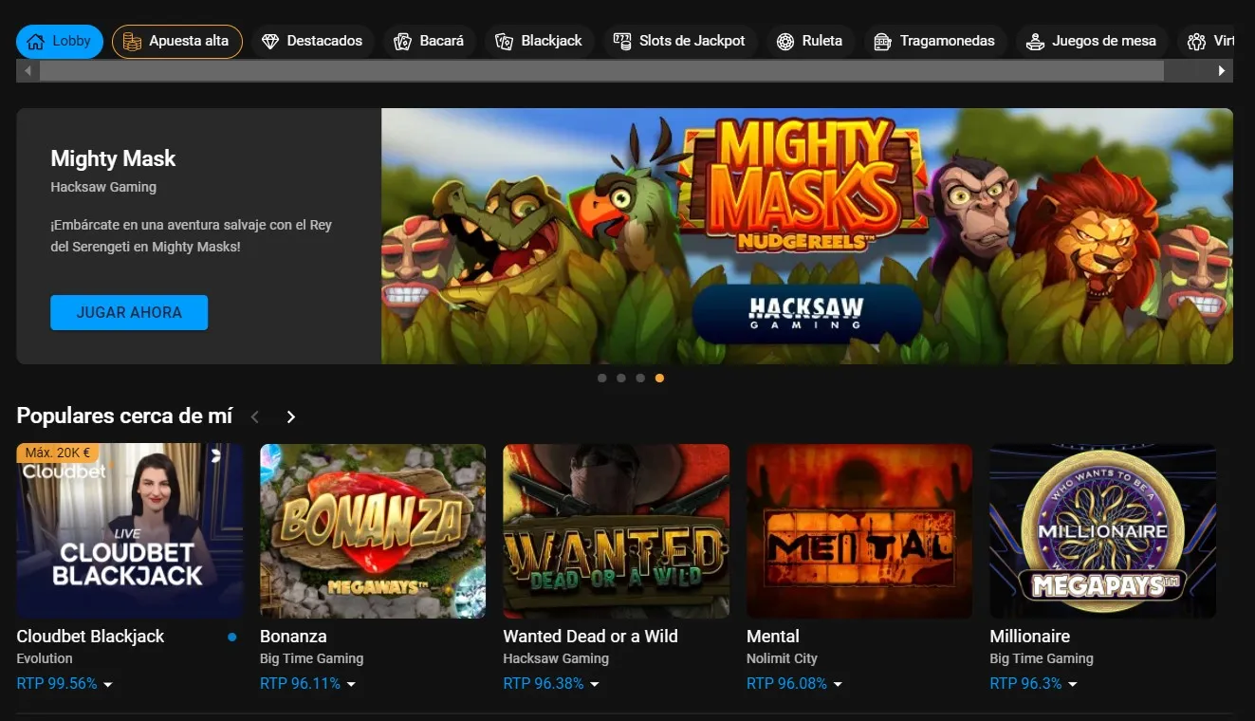Click the Bacará cards icon
1255x721 pixels.
coord(402,42)
